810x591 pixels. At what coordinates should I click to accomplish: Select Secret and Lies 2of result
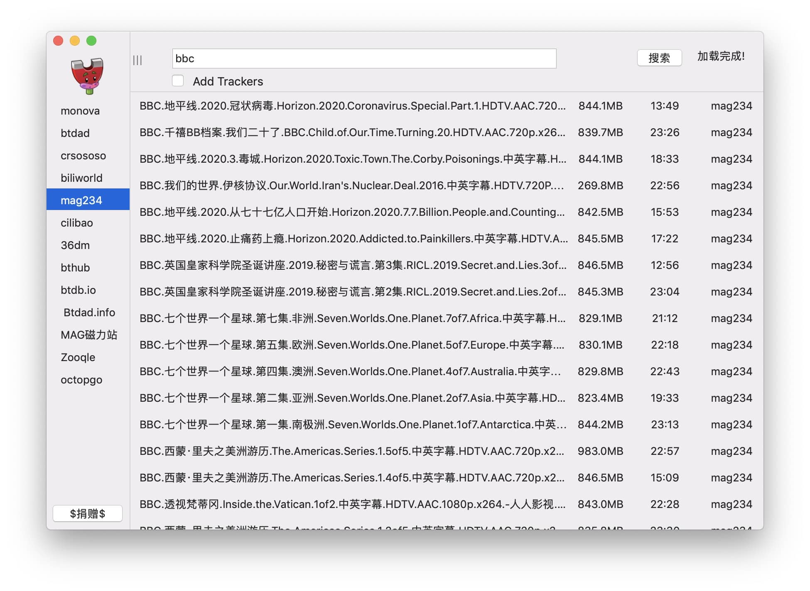coord(447,292)
